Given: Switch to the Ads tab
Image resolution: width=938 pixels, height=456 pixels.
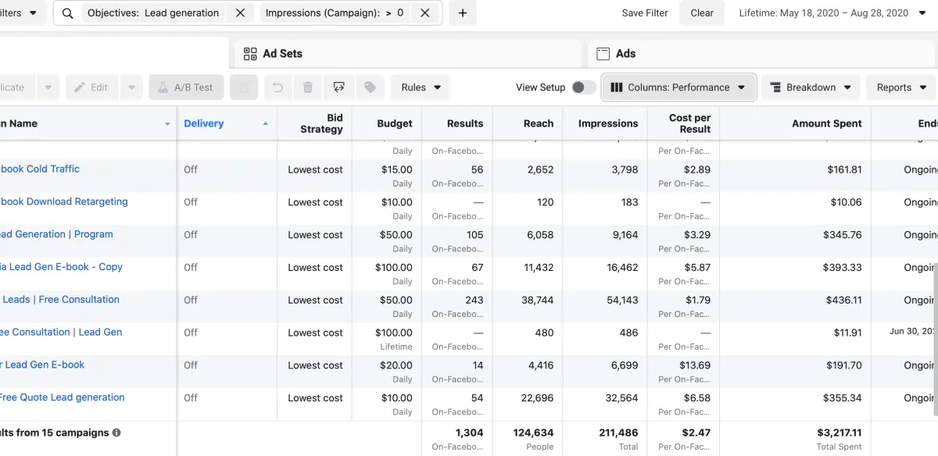Looking at the screenshot, I should (x=762, y=54).
